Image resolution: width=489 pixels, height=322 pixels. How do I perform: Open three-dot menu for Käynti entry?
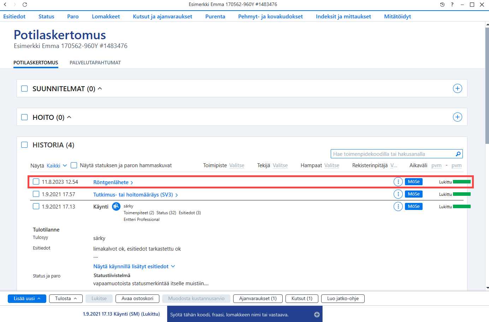coord(398,206)
